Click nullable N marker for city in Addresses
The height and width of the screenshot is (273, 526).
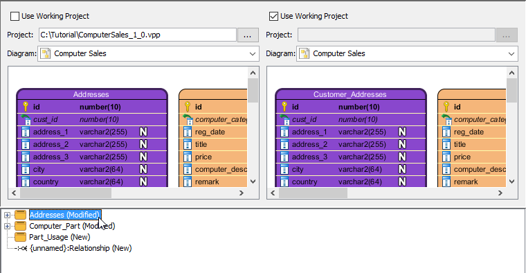[143, 169]
